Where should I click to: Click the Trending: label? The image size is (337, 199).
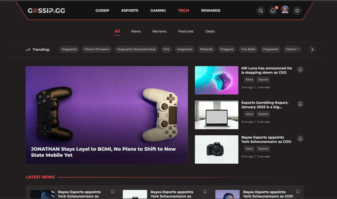coord(41,50)
